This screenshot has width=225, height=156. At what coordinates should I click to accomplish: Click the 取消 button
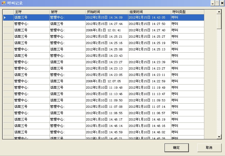pos(209,148)
